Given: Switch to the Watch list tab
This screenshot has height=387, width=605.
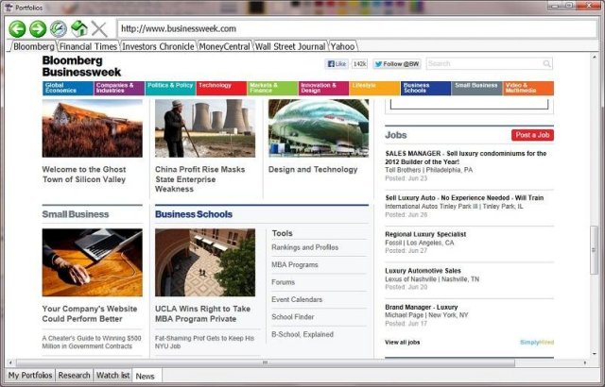Looking at the screenshot, I should click(x=112, y=376).
